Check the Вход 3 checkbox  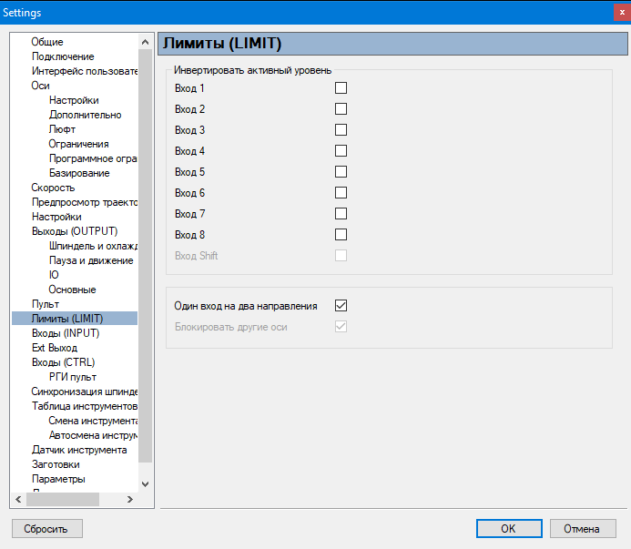(341, 129)
